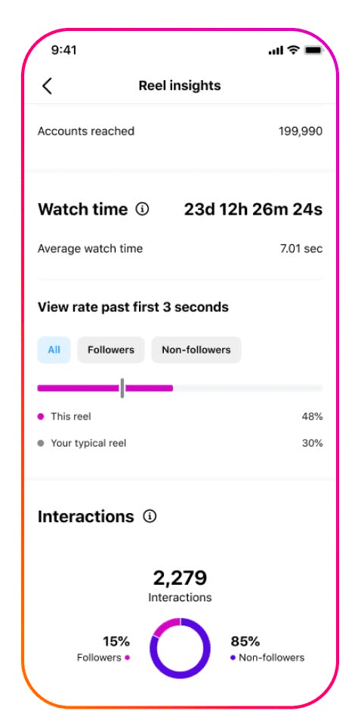This screenshot has height=723, width=358.
Task: Tap the 15% Followers label
Action: point(103,649)
